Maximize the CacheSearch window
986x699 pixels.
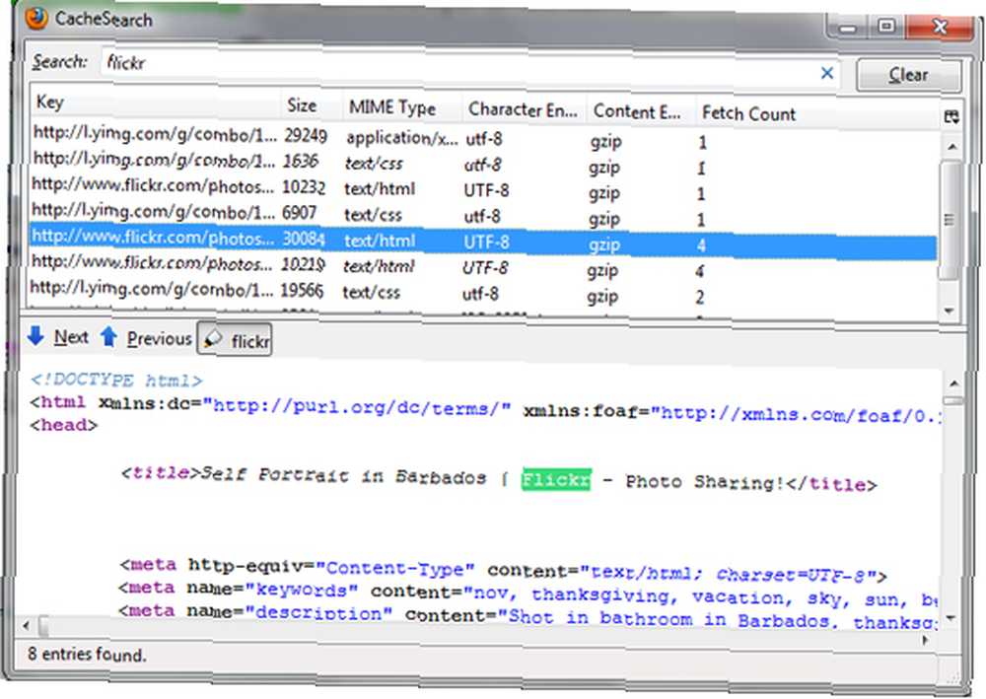tap(886, 26)
